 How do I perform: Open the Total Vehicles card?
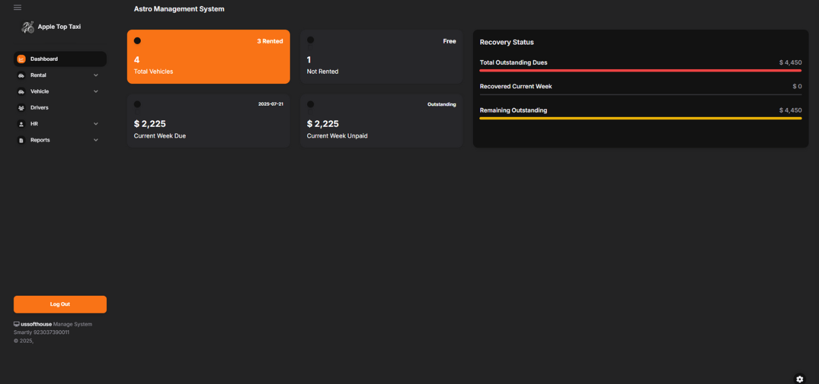pos(208,56)
